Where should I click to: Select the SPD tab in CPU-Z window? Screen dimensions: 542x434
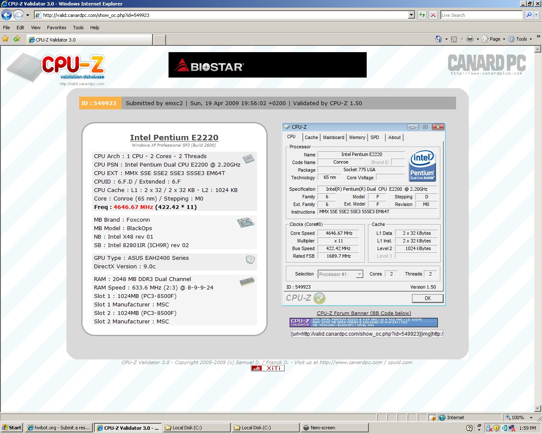(x=375, y=137)
